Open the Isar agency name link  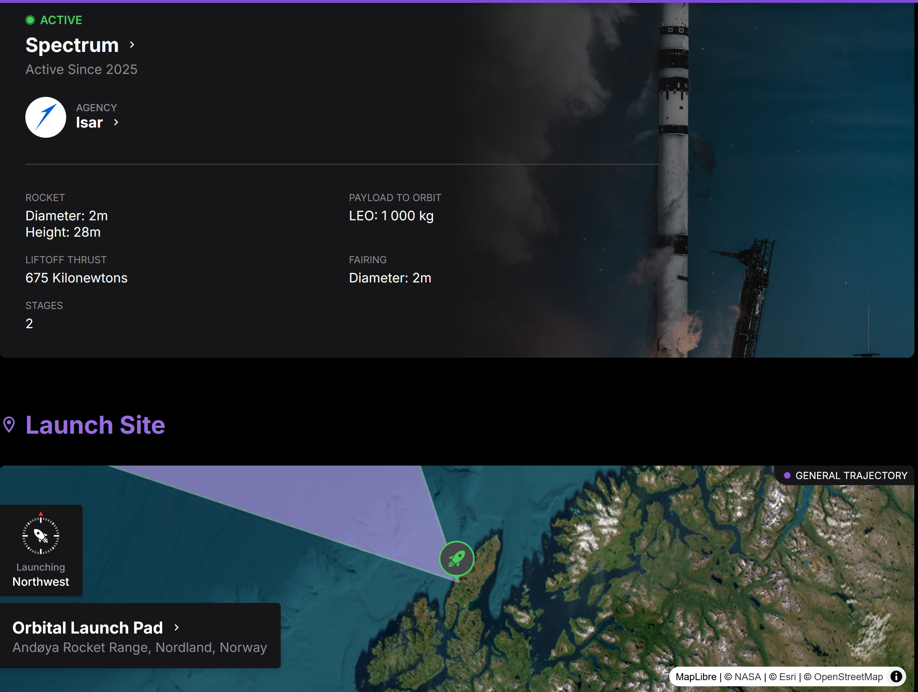(x=89, y=123)
